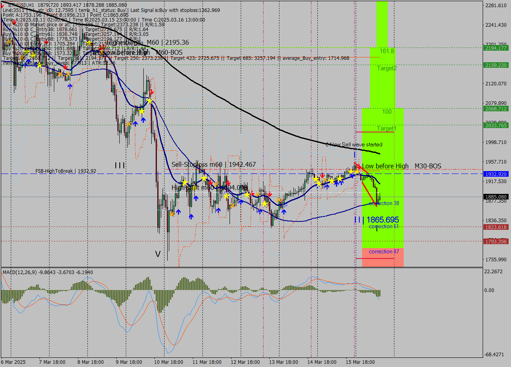Screen dimensions: 511x367
Task: Select the red 1823.618 price tag
Action: click(495, 227)
